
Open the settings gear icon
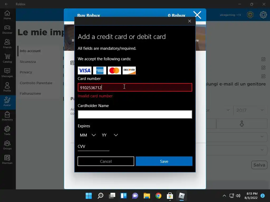(x=263, y=15)
